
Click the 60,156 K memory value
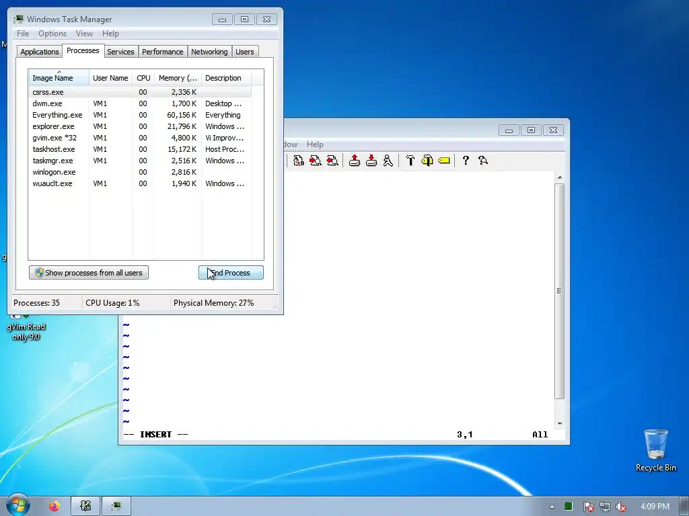point(182,115)
